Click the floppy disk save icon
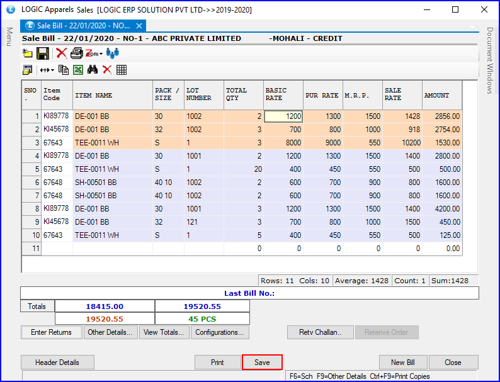Screen dimensions: 500x382 point(43,53)
